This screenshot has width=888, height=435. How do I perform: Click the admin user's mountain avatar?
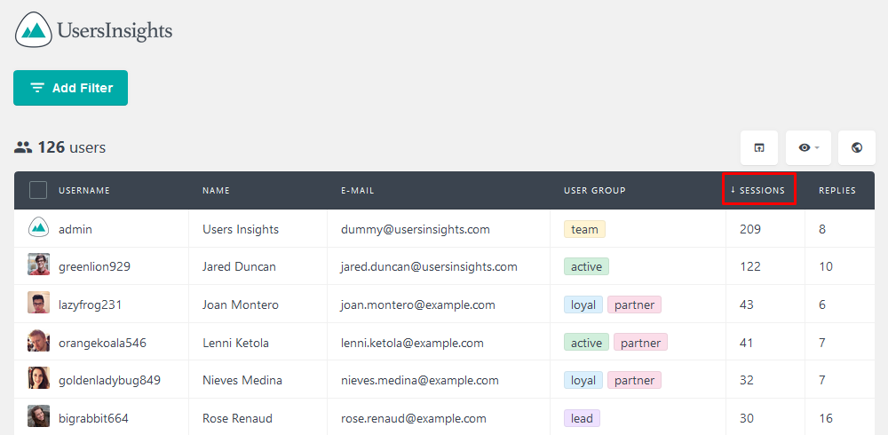(38, 227)
